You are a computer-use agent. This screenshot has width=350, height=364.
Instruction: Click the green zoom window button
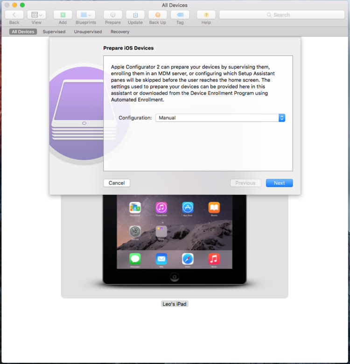click(22, 5)
